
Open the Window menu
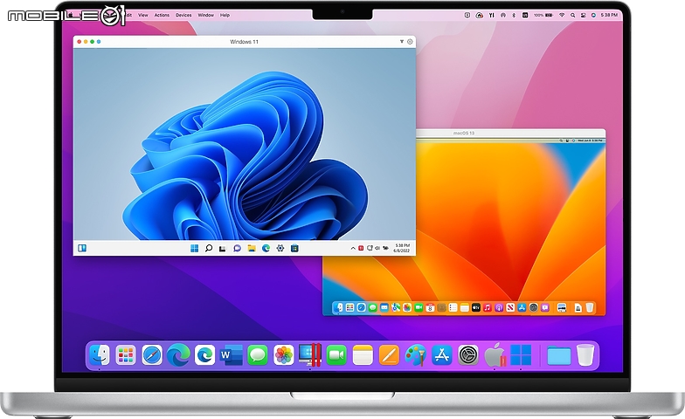206,15
